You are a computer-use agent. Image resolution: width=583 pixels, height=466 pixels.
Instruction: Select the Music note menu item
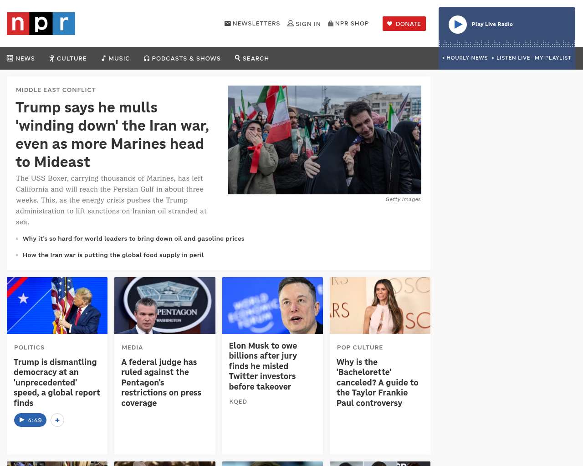pos(115,58)
